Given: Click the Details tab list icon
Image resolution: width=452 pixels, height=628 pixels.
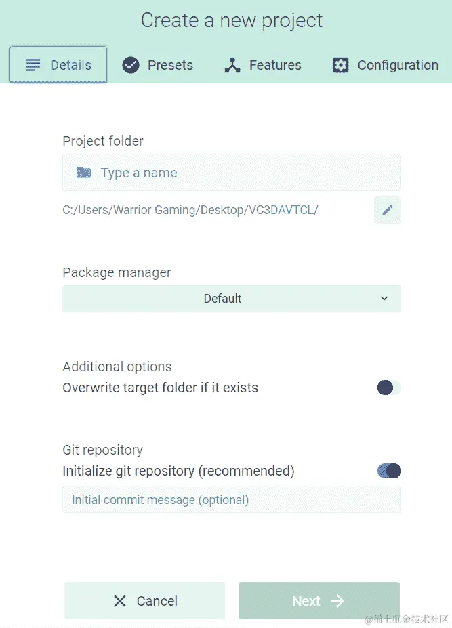Looking at the screenshot, I should coord(33,65).
